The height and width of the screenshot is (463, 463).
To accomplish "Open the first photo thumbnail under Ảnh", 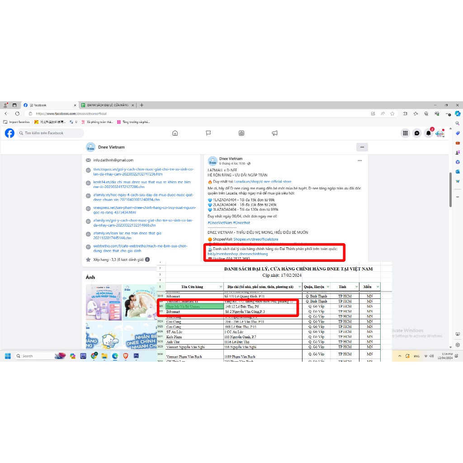I will pyautogui.click(x=104, y=302).
